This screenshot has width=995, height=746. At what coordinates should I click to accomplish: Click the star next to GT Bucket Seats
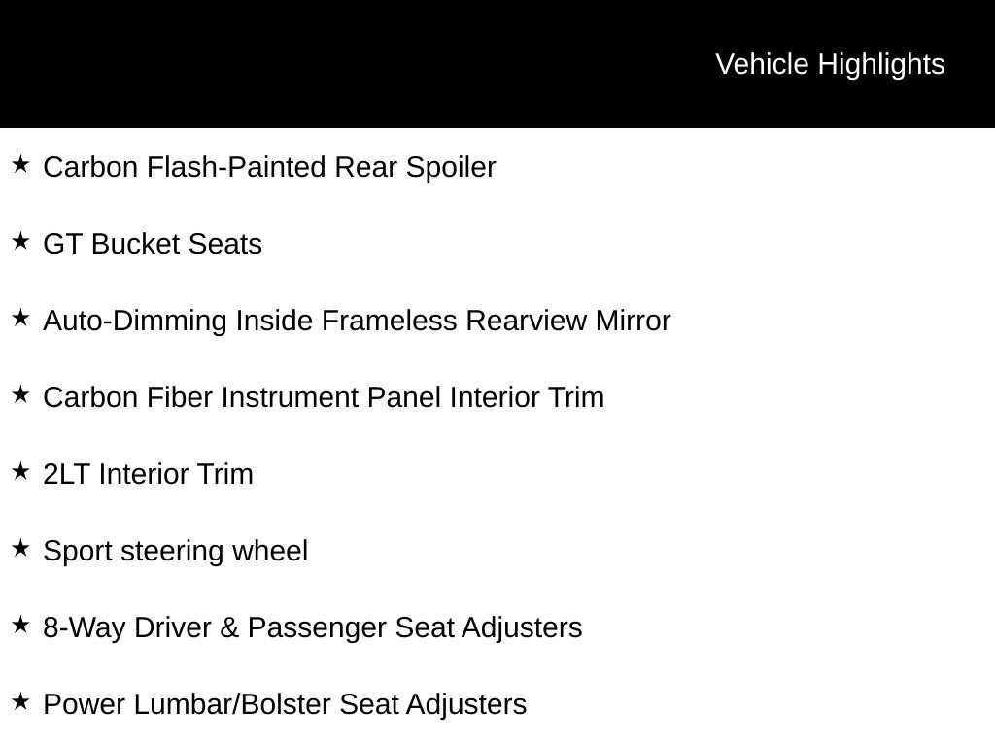pos(20,242)
